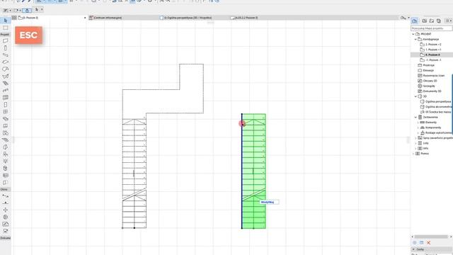Expand the Cechy properties section

[x=413, y=249]
